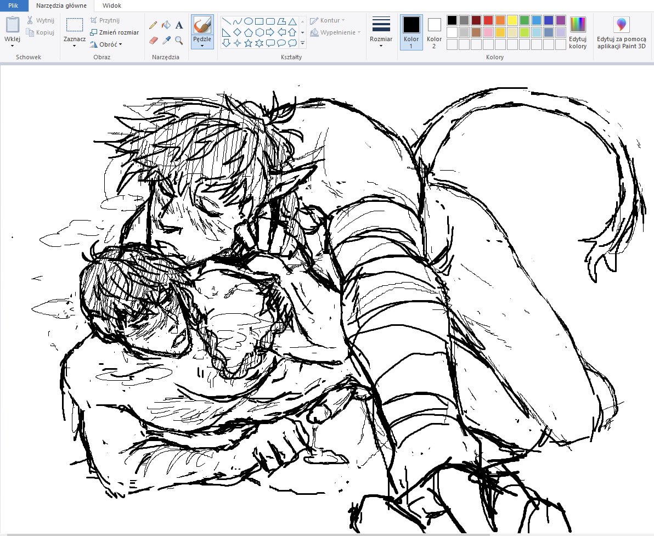Viewport: 654px width, 536px height.
Task: Click the Kopiuj copy button
Action: pos(41,32)
